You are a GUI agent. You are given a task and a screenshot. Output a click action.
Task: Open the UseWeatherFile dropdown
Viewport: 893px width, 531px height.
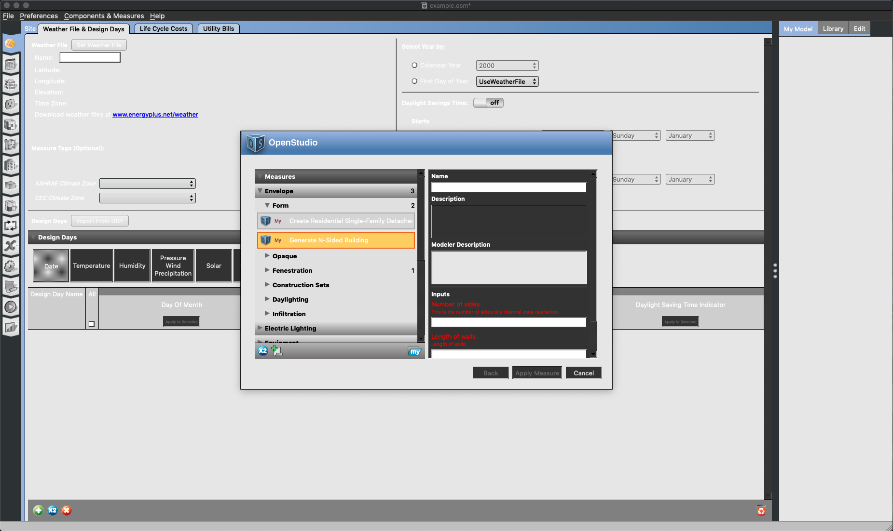[507, 81]
